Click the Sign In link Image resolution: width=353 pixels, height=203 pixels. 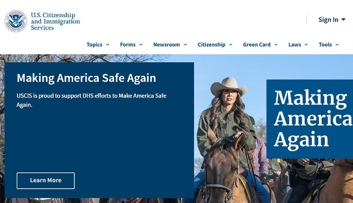tap(328, 20)
